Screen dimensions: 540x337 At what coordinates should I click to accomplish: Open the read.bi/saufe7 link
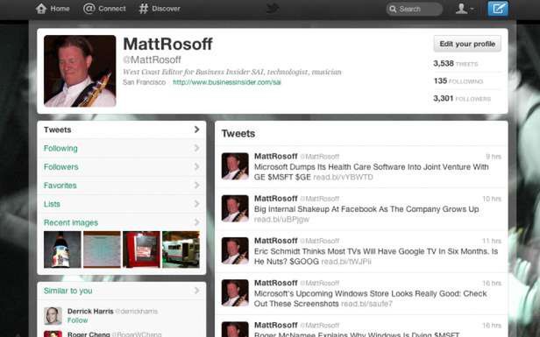[x=366, y=304]
